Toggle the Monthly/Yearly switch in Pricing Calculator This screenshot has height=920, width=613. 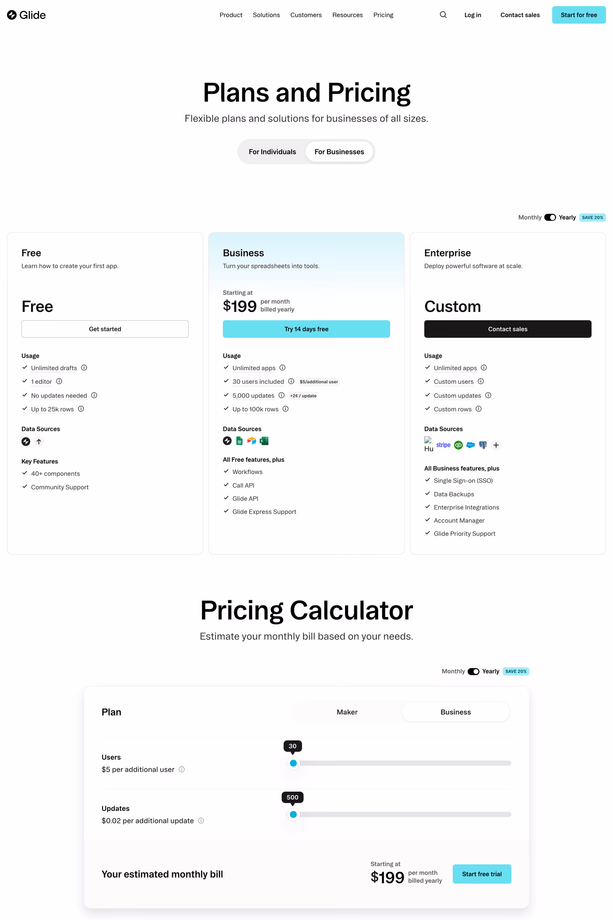(x=473, y=671)
